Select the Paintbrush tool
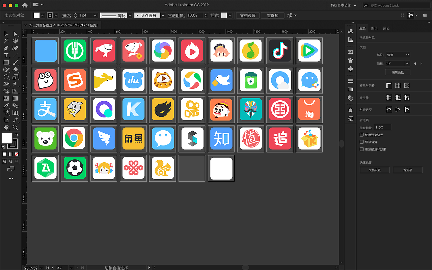The width and height of the screenshot is (432, 270). pos(15,62)
